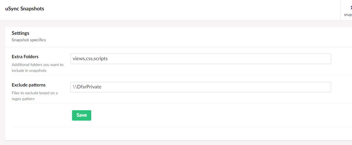Click the uSync Snapshots page title
The width and height of the screenshot is (352, 145).
(x=25, y=9)
